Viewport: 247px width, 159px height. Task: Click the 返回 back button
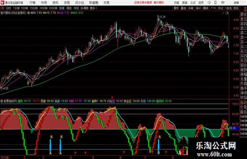pyautogui.click(x=236, y=8)
